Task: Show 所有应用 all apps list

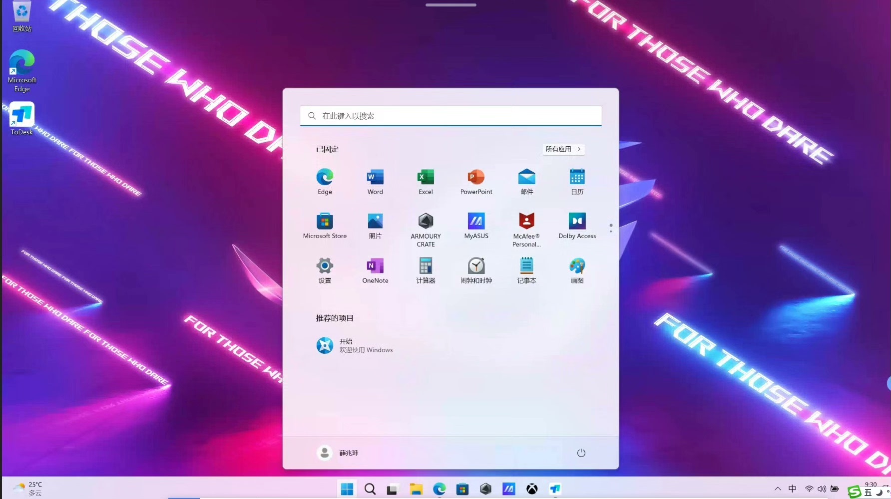Action: click(563, 149)
